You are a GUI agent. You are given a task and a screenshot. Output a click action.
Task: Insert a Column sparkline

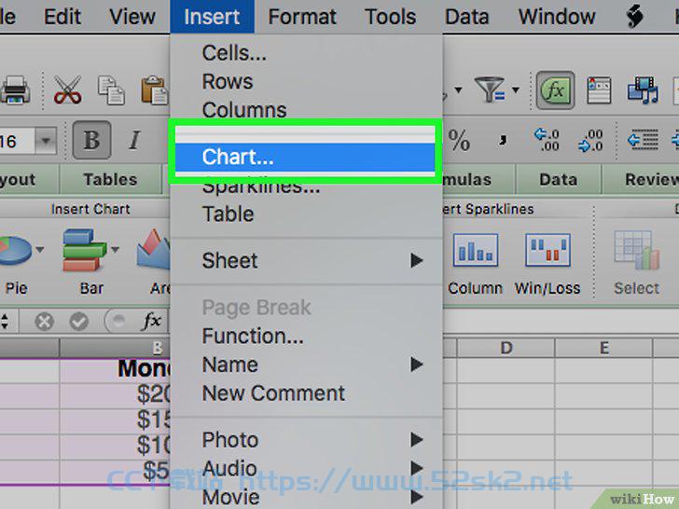click(476, 250)
